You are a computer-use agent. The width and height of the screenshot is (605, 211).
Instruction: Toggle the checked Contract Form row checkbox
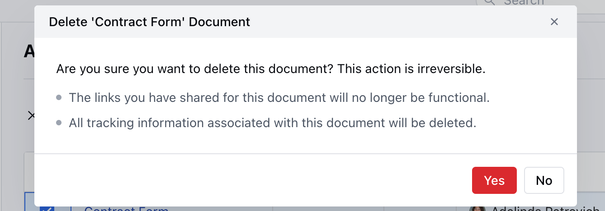[47, 209]
